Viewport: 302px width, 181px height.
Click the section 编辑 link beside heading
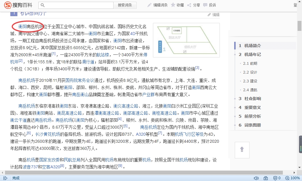click(x=214, y=15)
